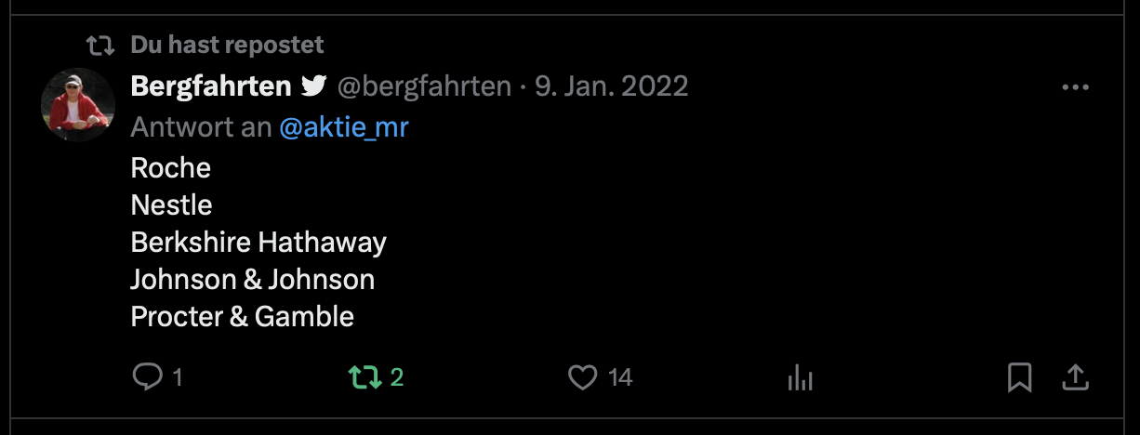The width and height of the screenshot is (1140, 435).
Task: Click the Twitter bird badge beside Bergfahrten
Action: pos(313,86)
